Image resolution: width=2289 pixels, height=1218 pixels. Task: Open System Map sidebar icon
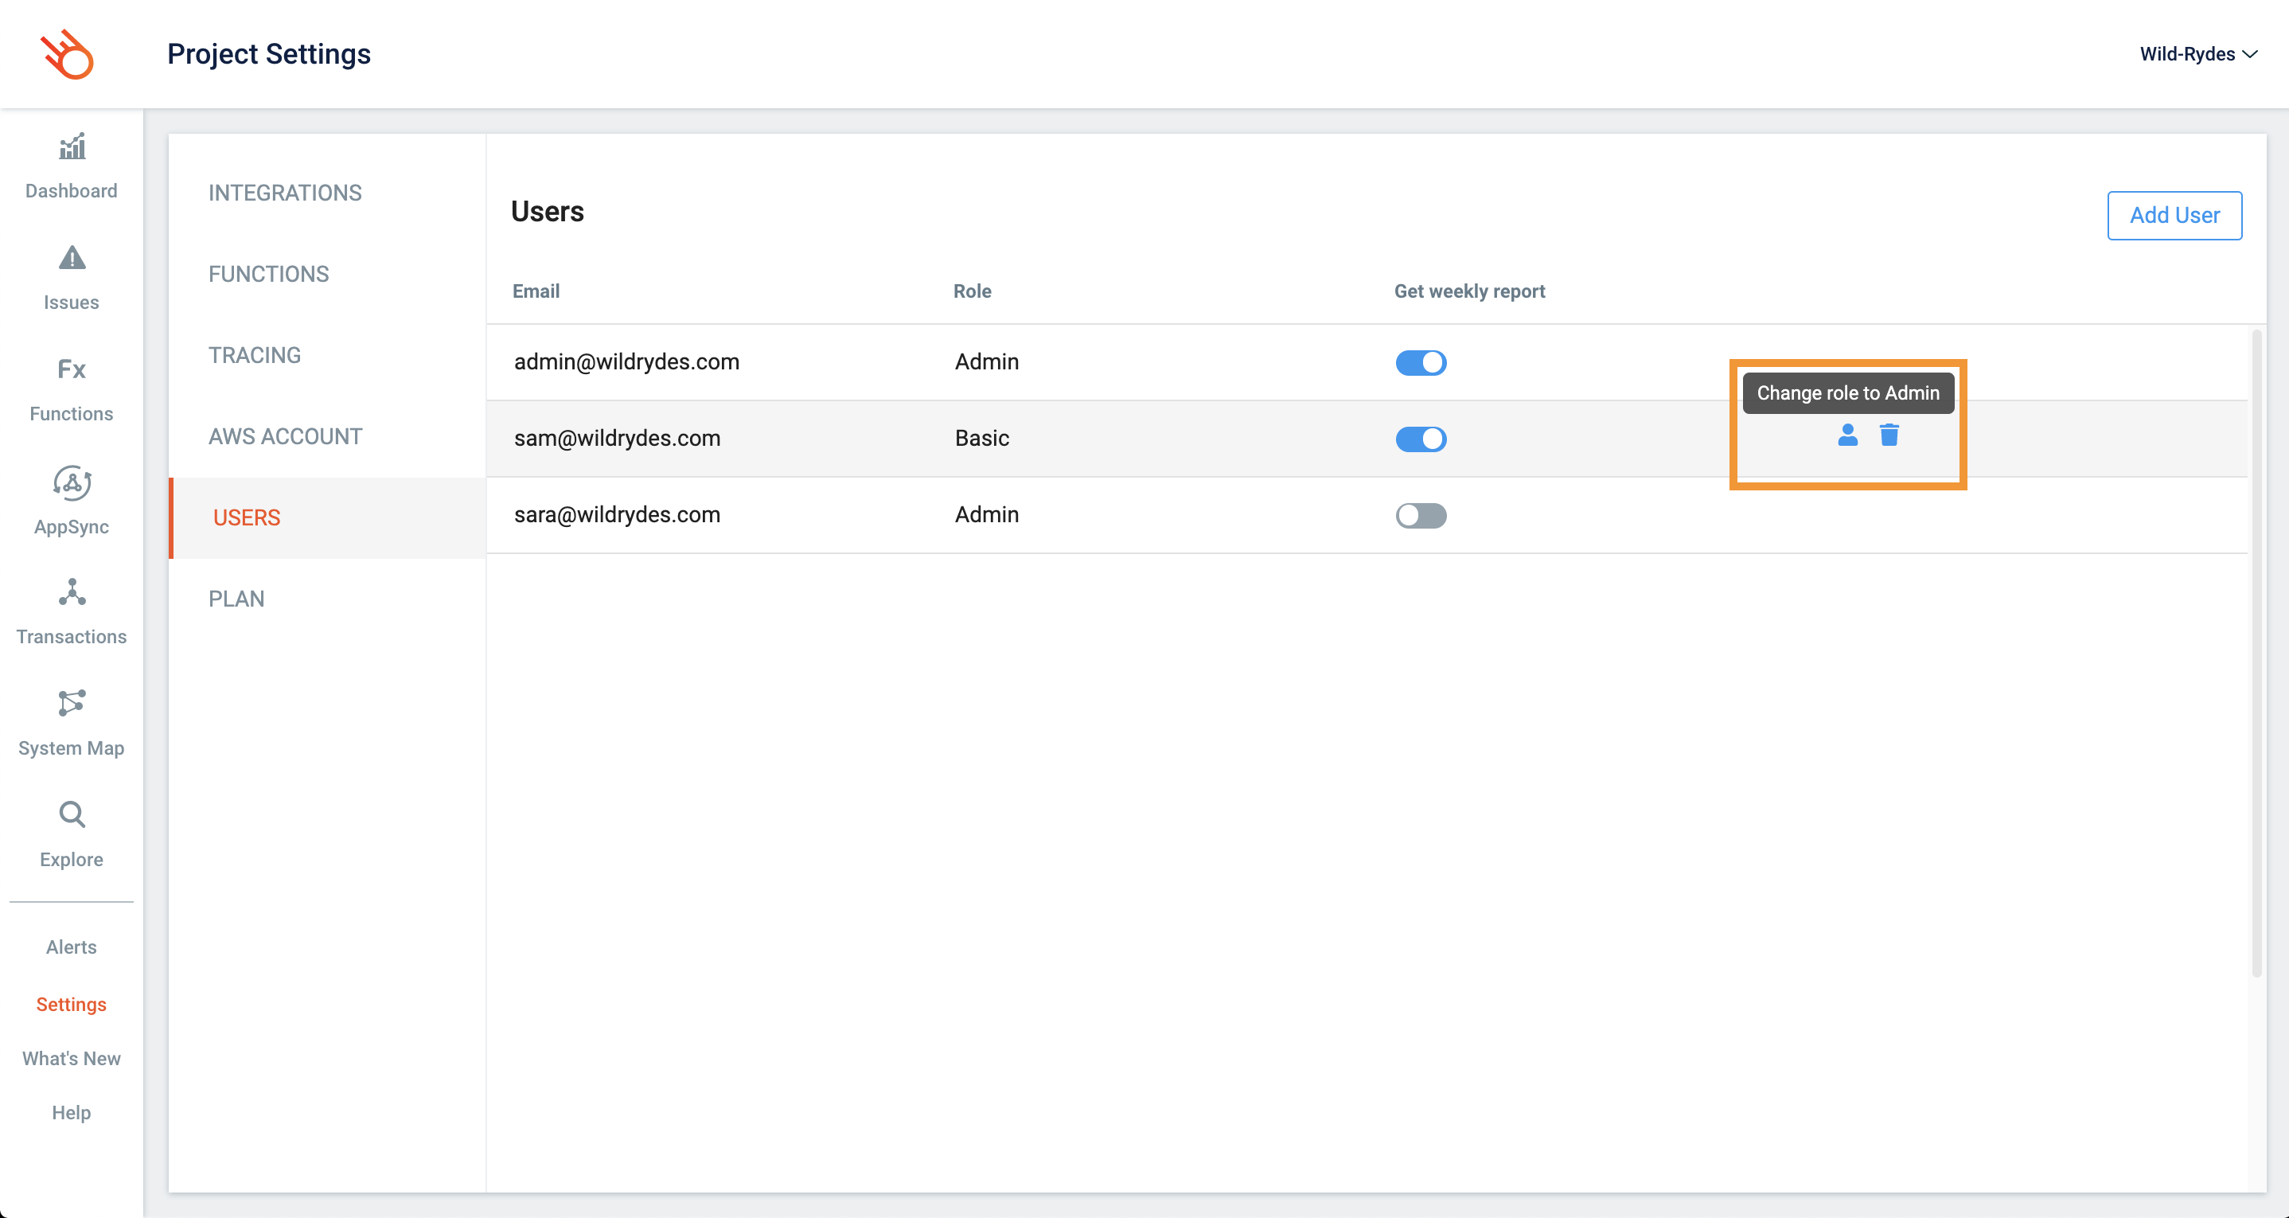pyautogui.click(x=72, y=703)
